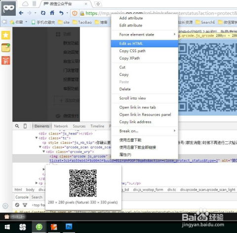Clear console with the no-entry icon
Screen dimensions: 237x233
(17, 205)
